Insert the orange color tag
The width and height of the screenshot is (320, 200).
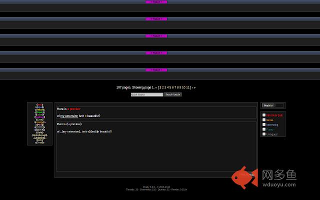click(40, 122)
